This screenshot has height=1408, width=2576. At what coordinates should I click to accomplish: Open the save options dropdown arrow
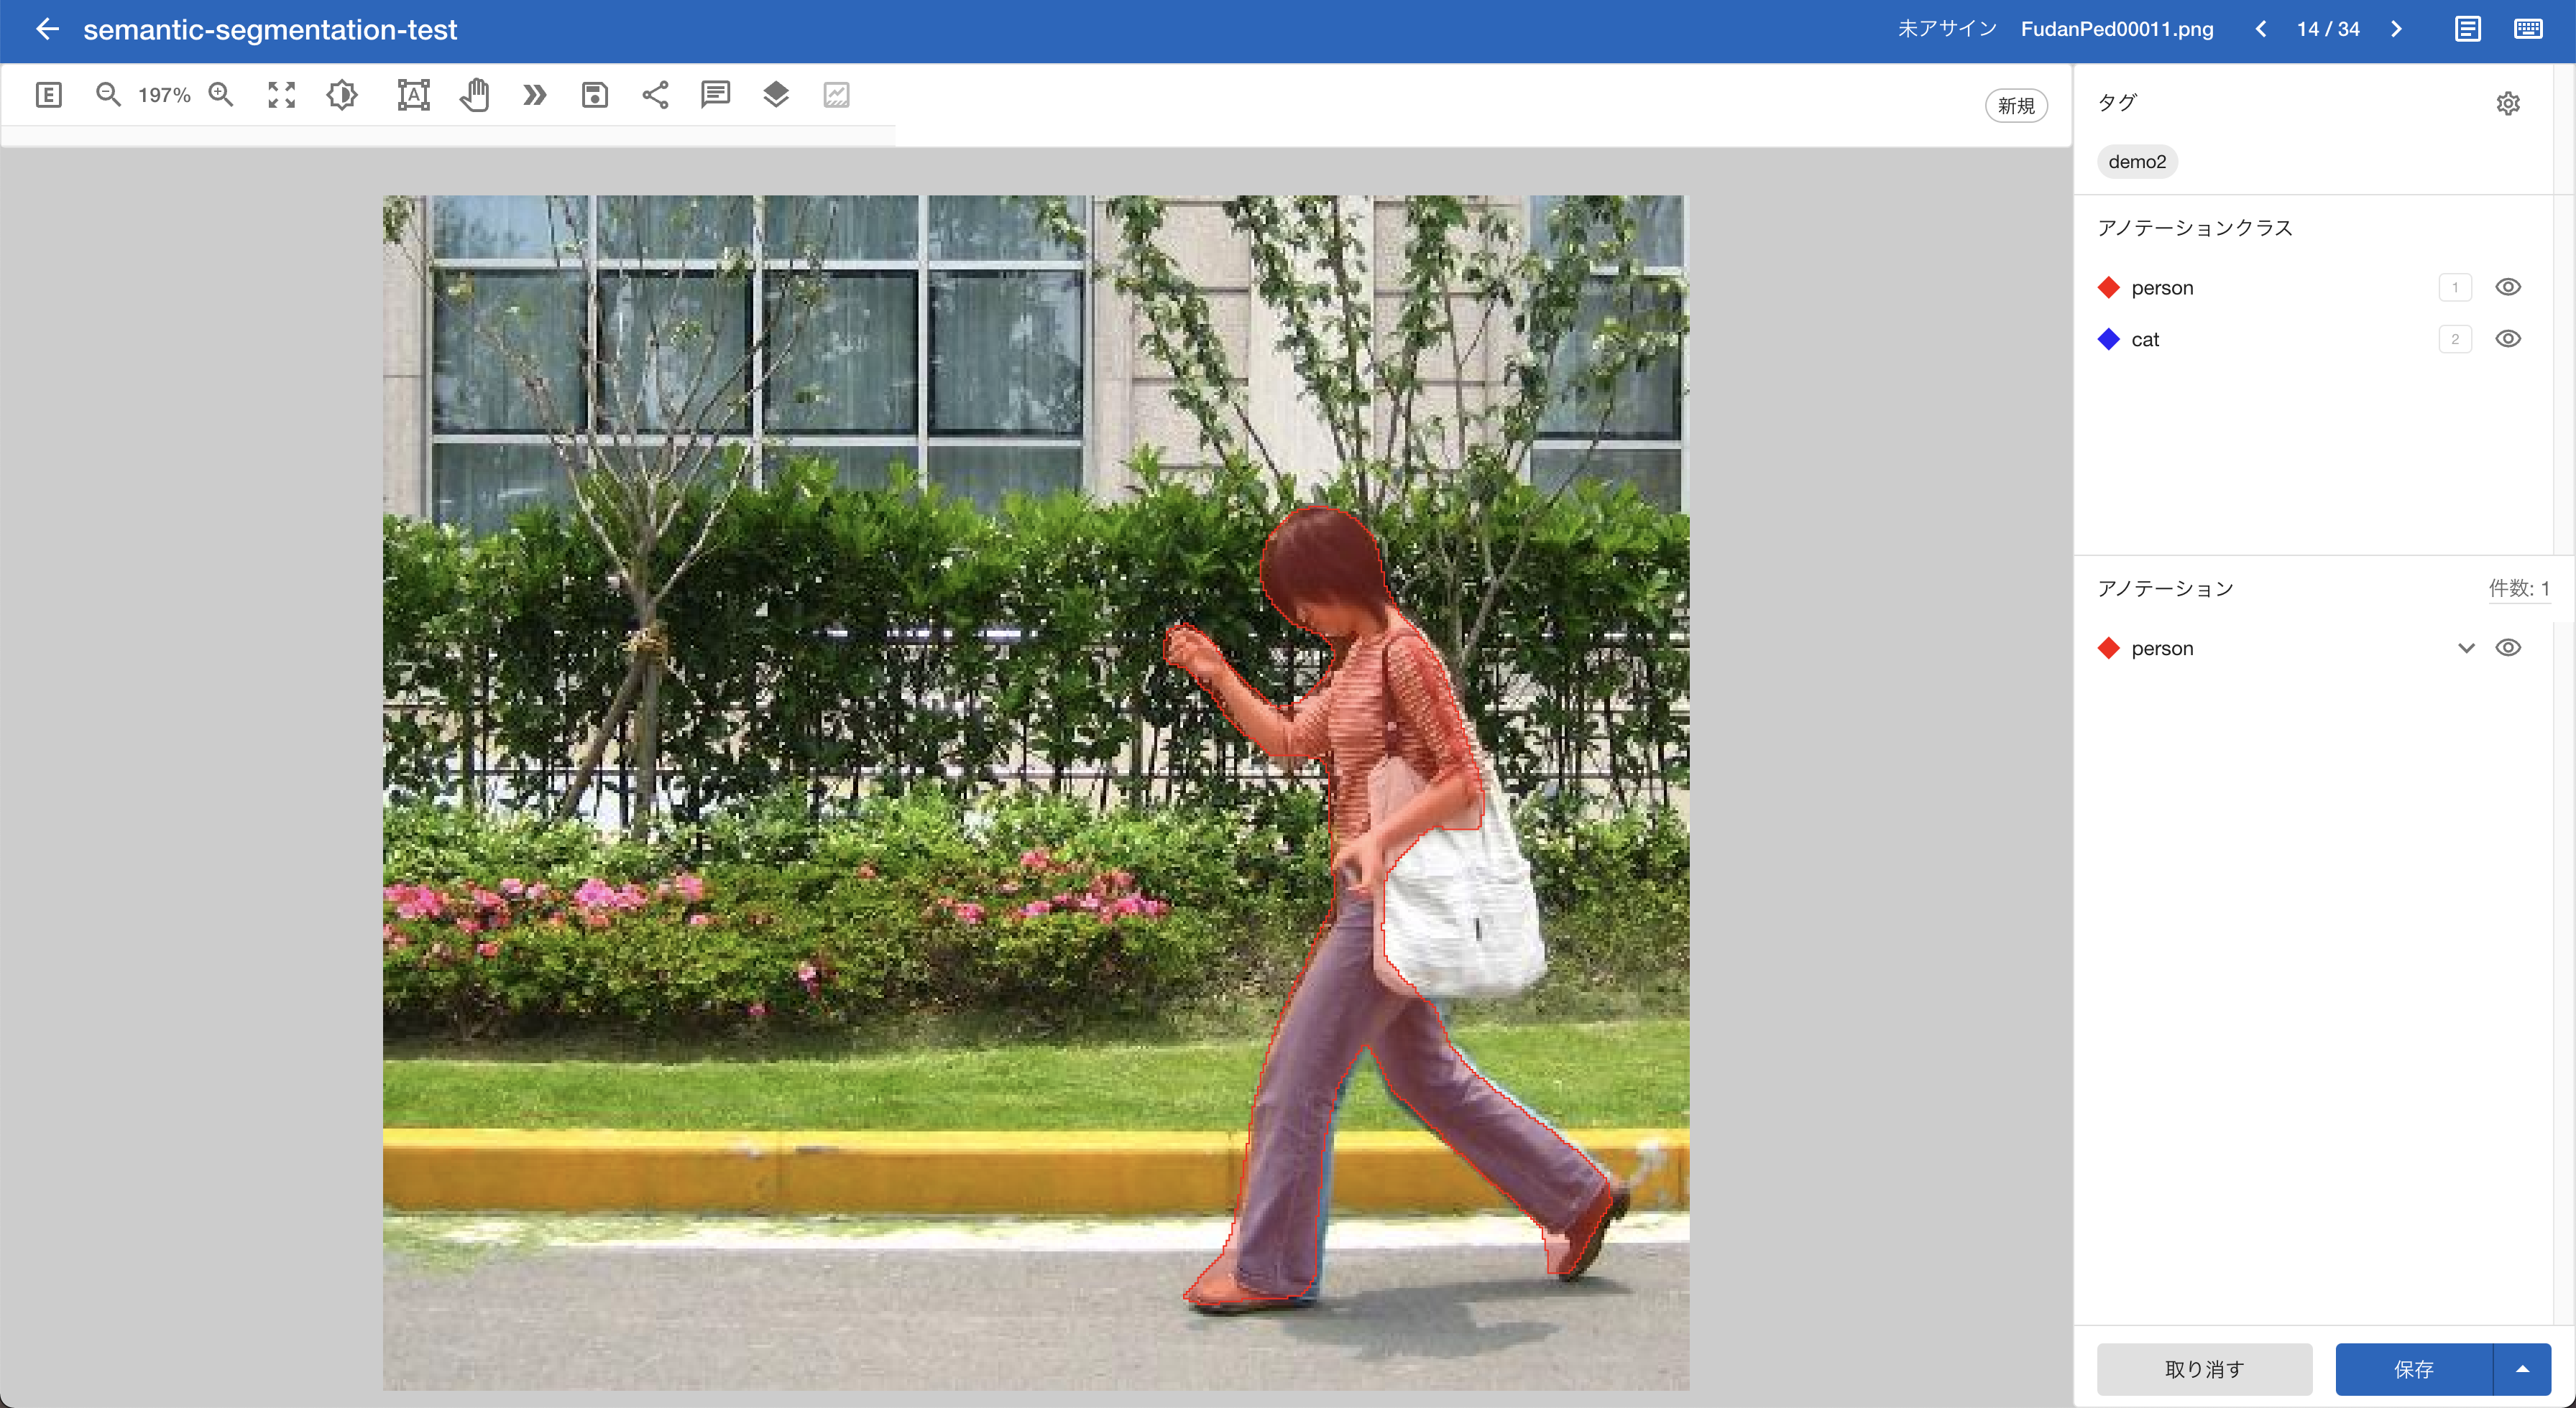click(2522, 1369)
